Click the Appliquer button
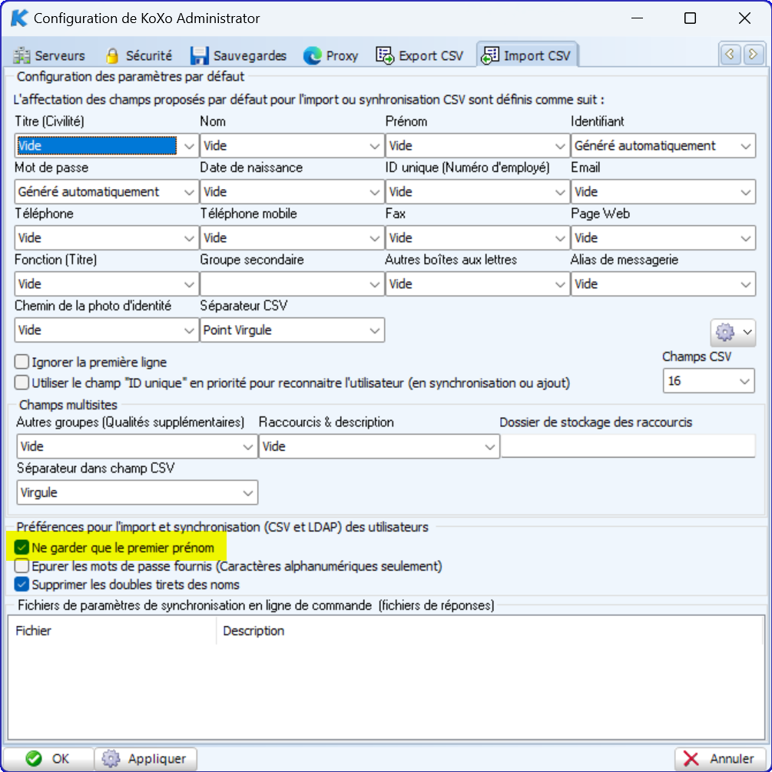 click(x=146, y=759)
